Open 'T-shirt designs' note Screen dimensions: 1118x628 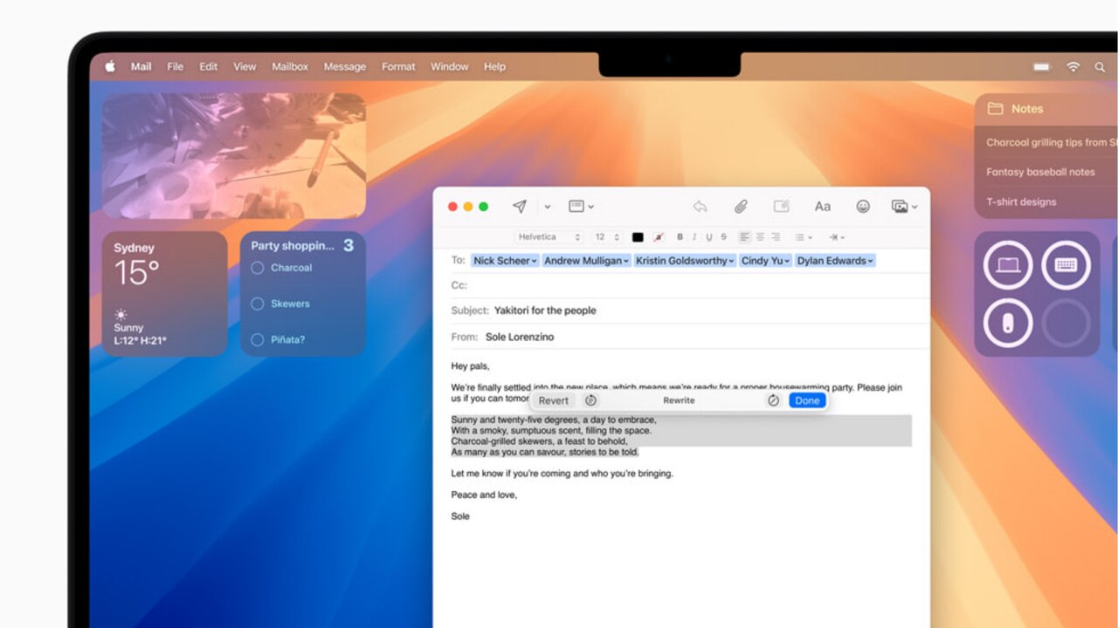[x=1021, y=201]
